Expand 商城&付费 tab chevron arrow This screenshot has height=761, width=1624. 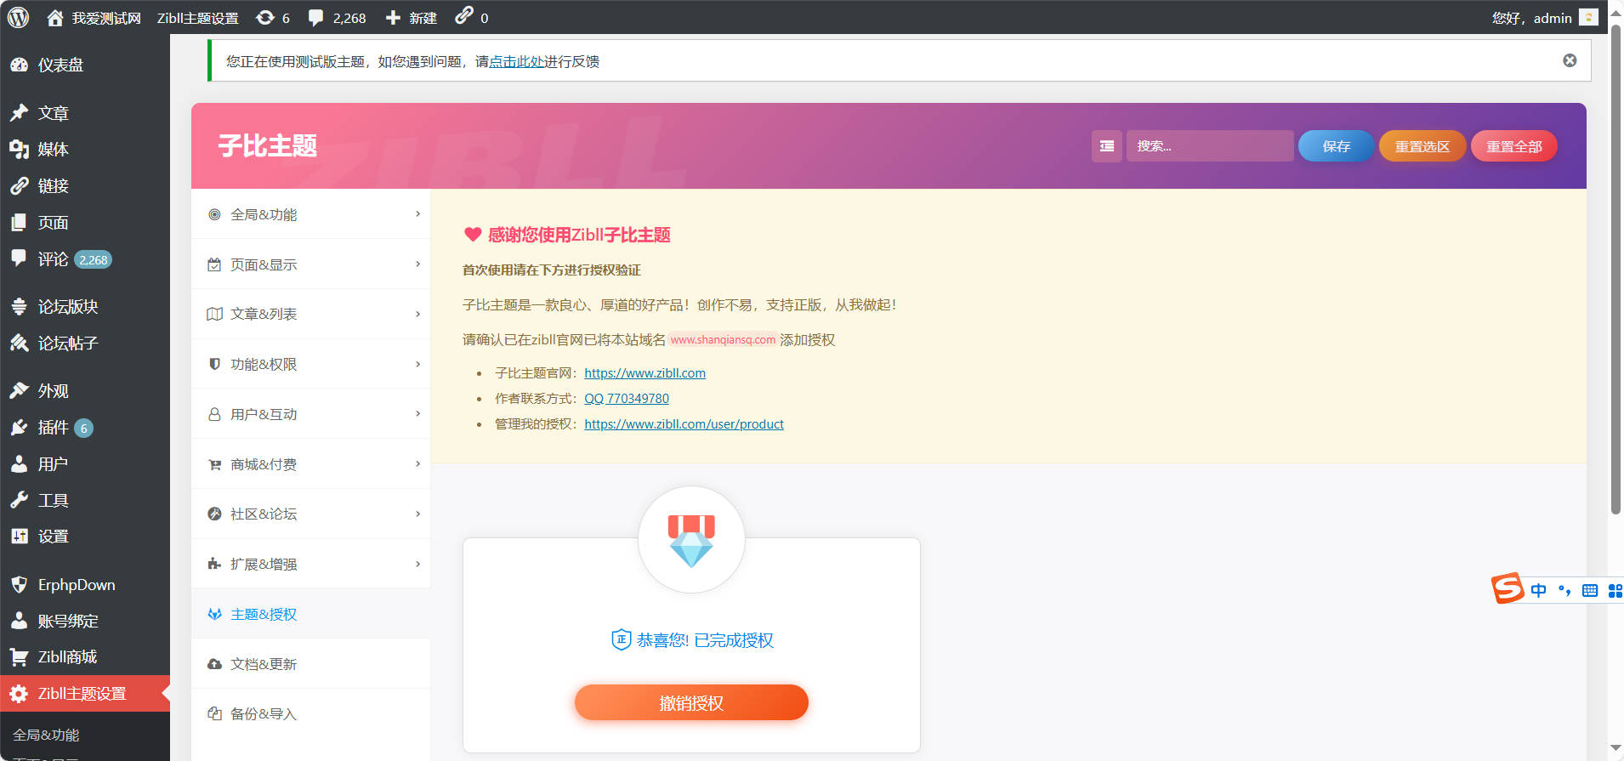pyautogui.click(x=417, y=463)
